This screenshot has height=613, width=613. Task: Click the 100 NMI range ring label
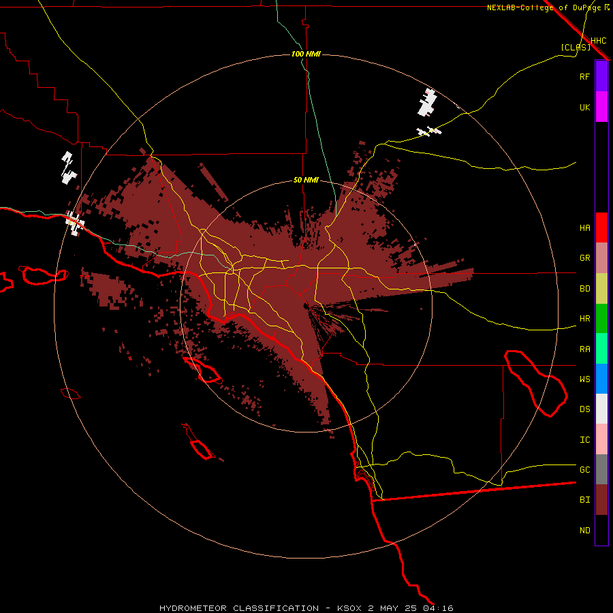click(306, 54)
